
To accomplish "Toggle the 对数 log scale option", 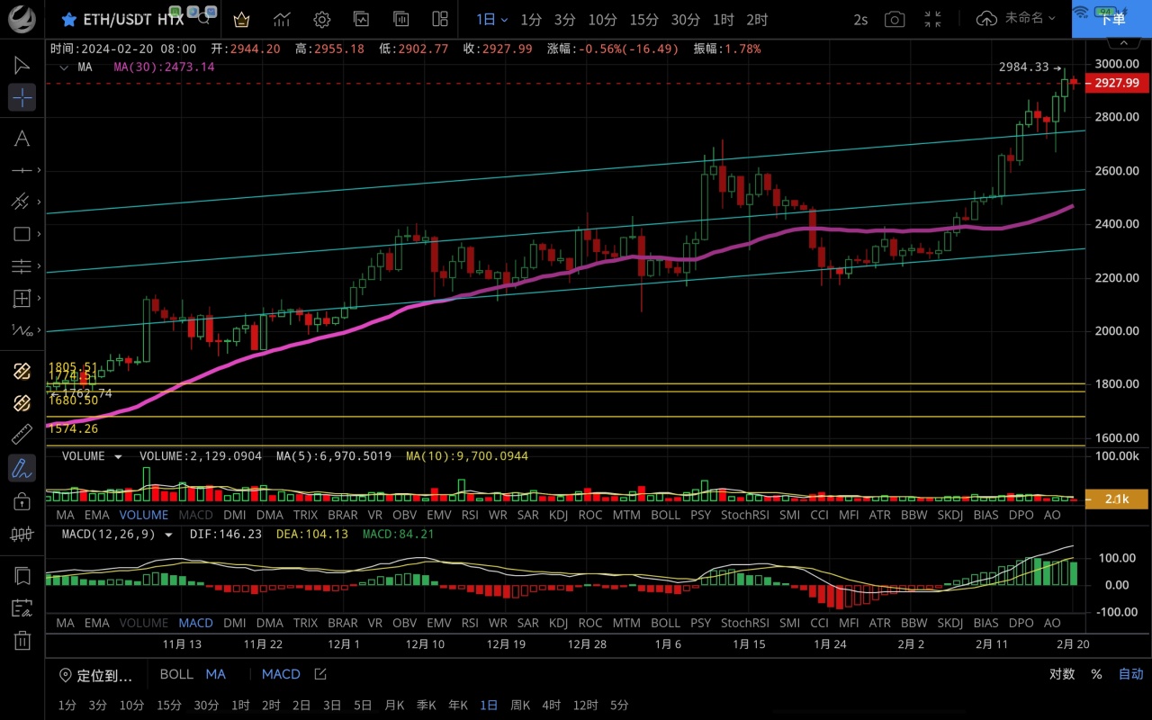I will 1062,674.
